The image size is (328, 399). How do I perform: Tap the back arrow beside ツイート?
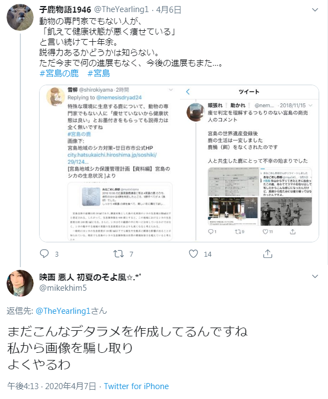(188, 92)
